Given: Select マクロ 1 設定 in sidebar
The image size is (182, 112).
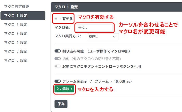Looking at the screenshot, I should 16,16.
